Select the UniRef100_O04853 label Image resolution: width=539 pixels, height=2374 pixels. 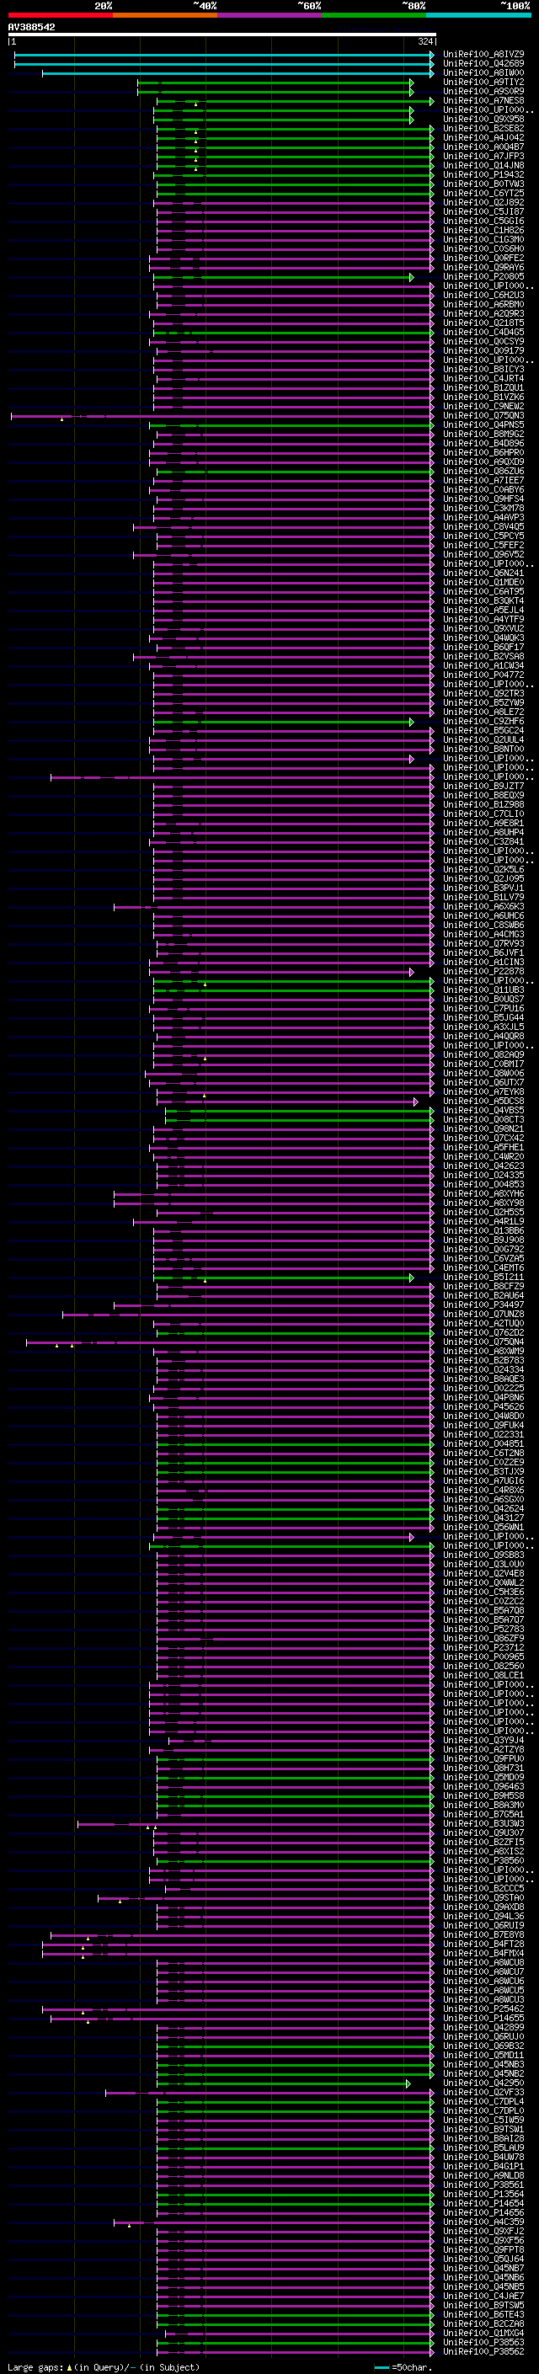[x=483, y=1184]
